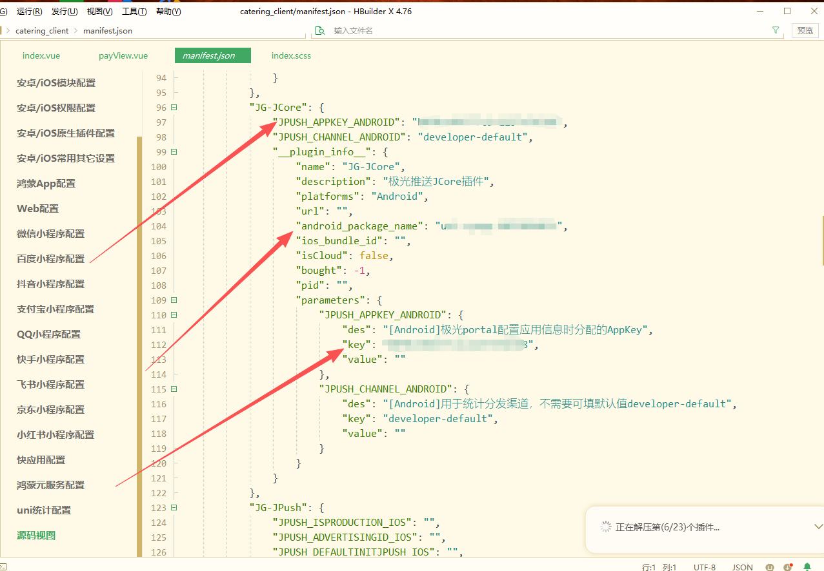Select uni统计配置 in the sidebar
Viewport: 824px width, 571px height.
coord(44,510)
